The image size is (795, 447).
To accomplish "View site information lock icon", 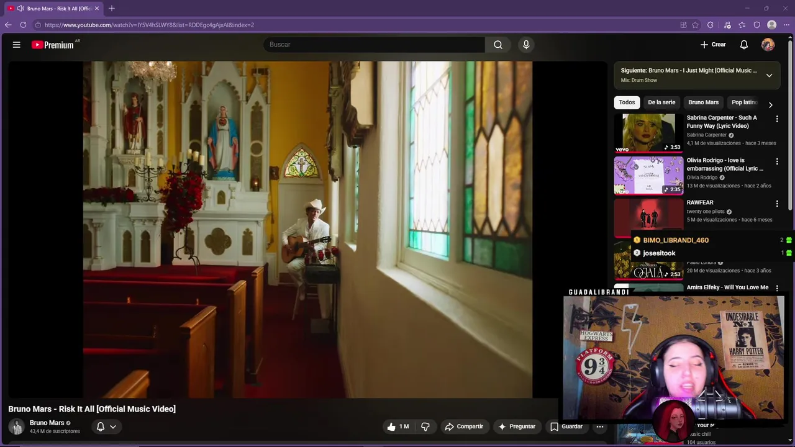I will pyautogui.click(x=38, y=25).
